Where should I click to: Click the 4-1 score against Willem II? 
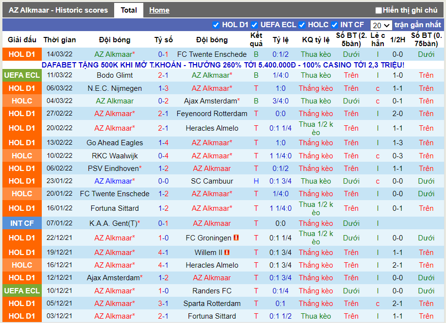(x=163, y=253)
